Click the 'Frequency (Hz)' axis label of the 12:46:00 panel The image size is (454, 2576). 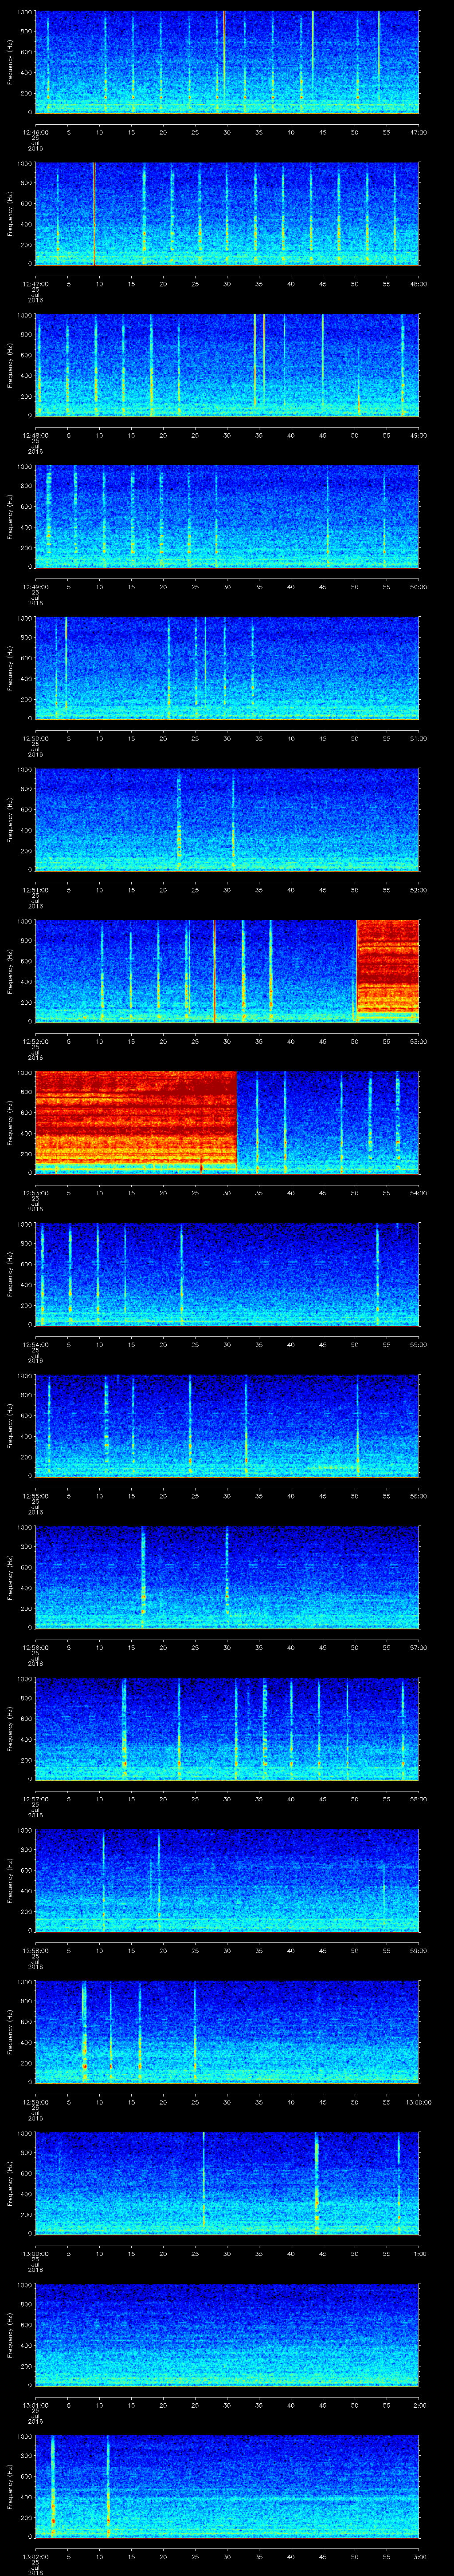[10, 62]
